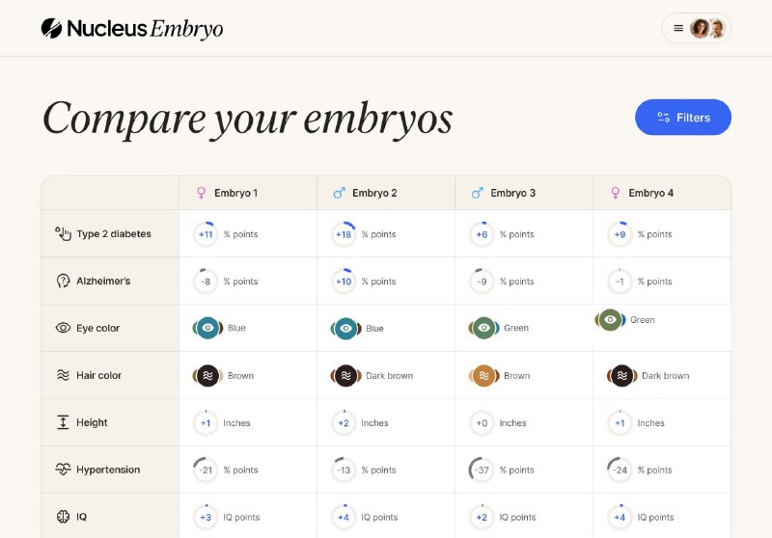Screen dimensions: 772x538
Task: Click the Height ruler icon
Action: pos(63,422)
